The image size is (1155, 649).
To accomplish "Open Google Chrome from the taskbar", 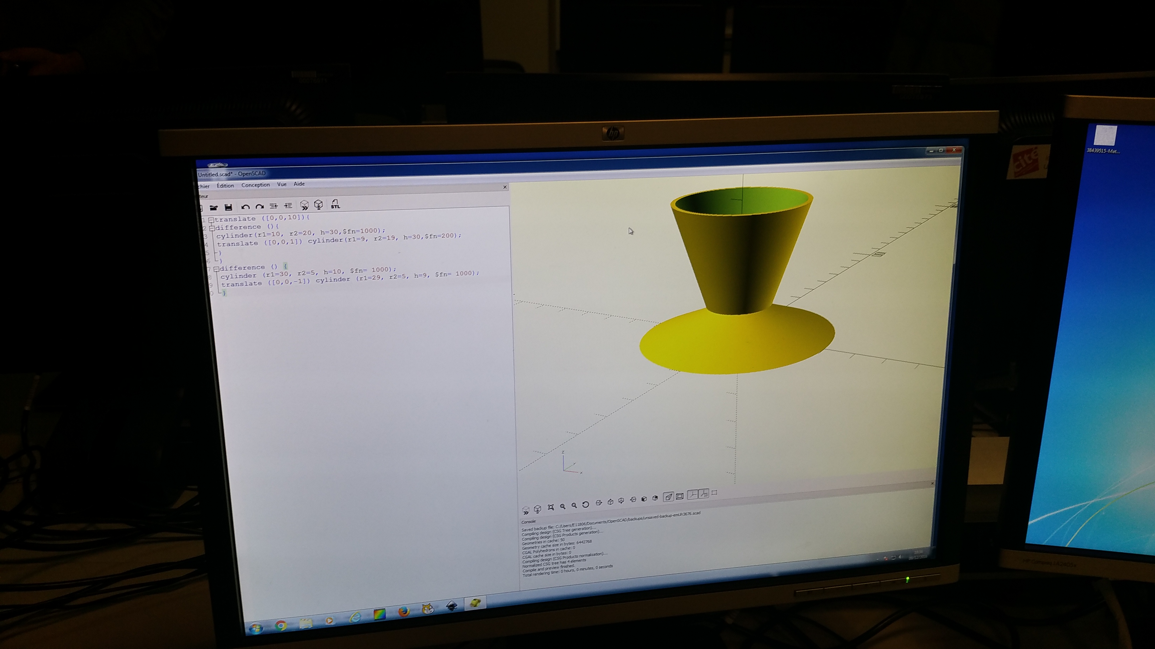I will coord(281,625).
